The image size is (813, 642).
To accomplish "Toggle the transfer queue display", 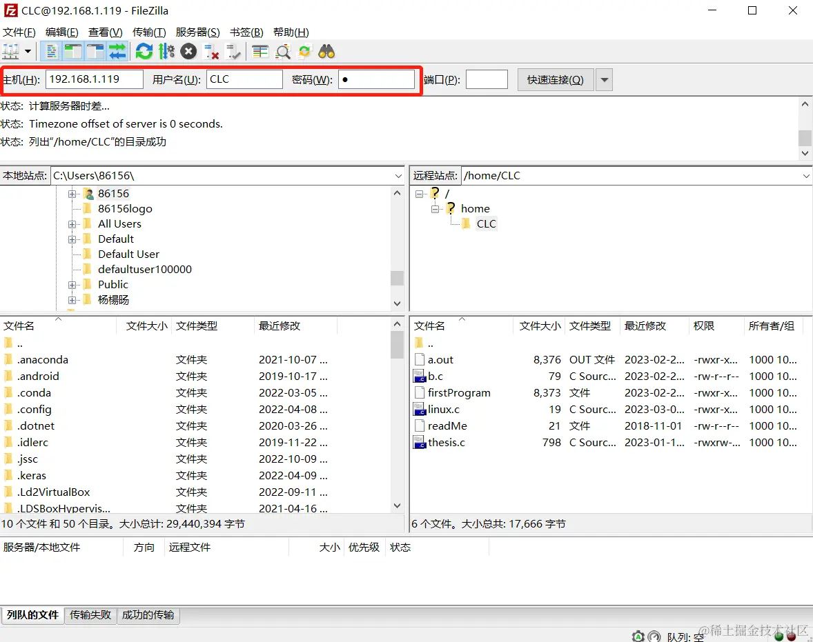I will point(118,51).
